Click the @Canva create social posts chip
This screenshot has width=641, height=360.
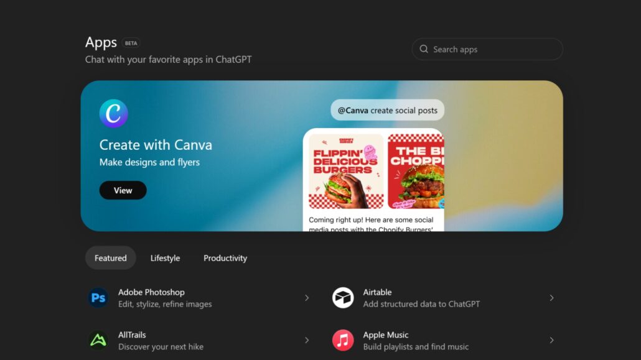coord(387,109)
